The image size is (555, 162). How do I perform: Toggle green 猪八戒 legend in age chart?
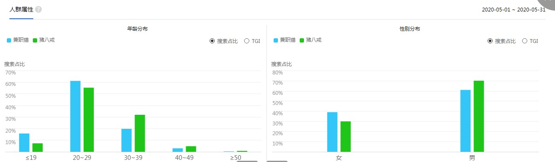pyautogui.click(x=44, y=40)
